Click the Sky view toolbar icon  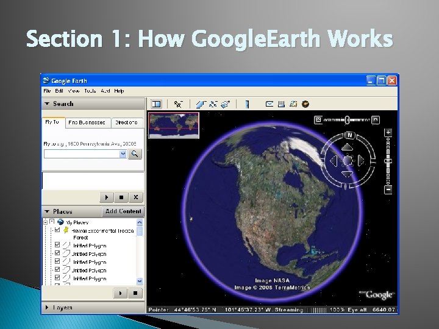[x=305, y=104]
